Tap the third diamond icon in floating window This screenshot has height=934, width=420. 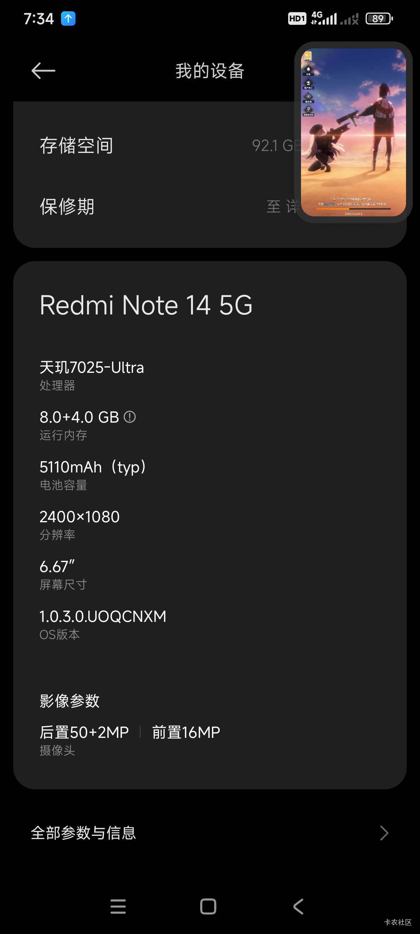[x=308, y=97]
